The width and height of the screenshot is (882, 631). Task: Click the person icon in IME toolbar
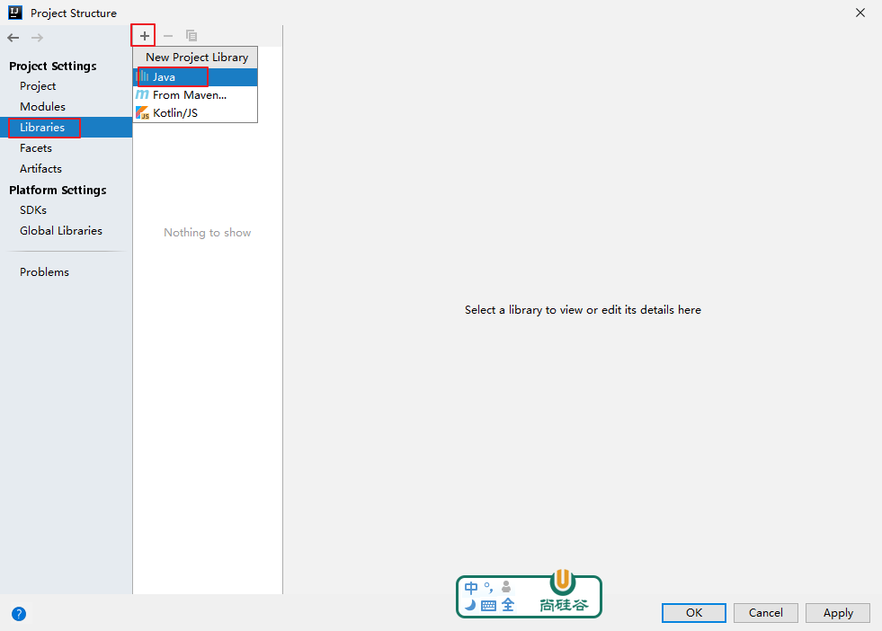pyautogui.click(x=506, y=587)
